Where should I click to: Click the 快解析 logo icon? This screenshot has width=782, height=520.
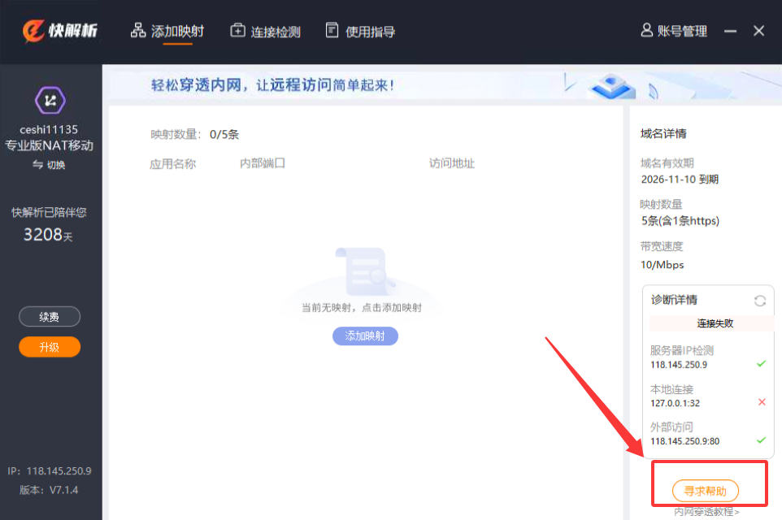[33, 31]
